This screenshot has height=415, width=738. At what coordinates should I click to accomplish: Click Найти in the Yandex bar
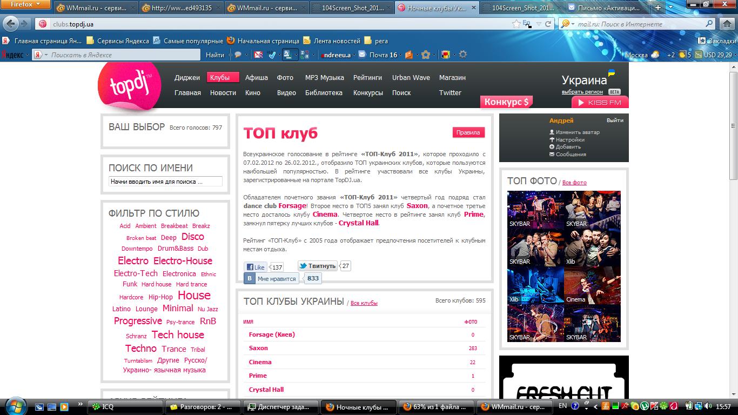click(215, 55)
